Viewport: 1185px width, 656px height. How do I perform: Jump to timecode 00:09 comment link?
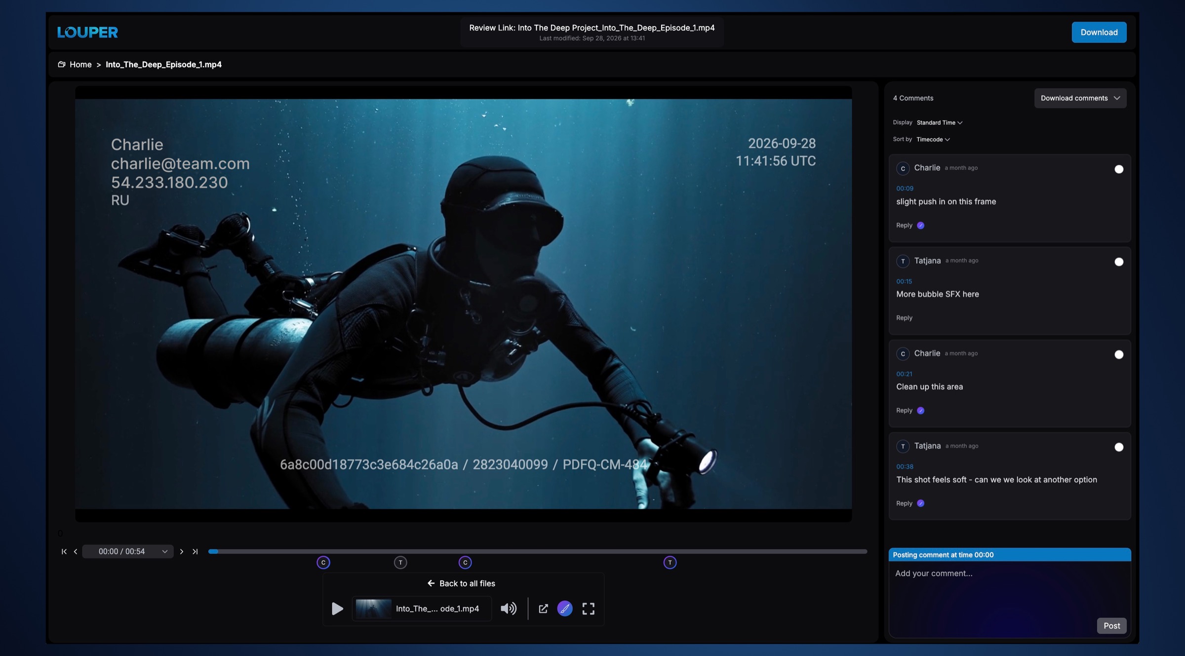pos(905,189)
